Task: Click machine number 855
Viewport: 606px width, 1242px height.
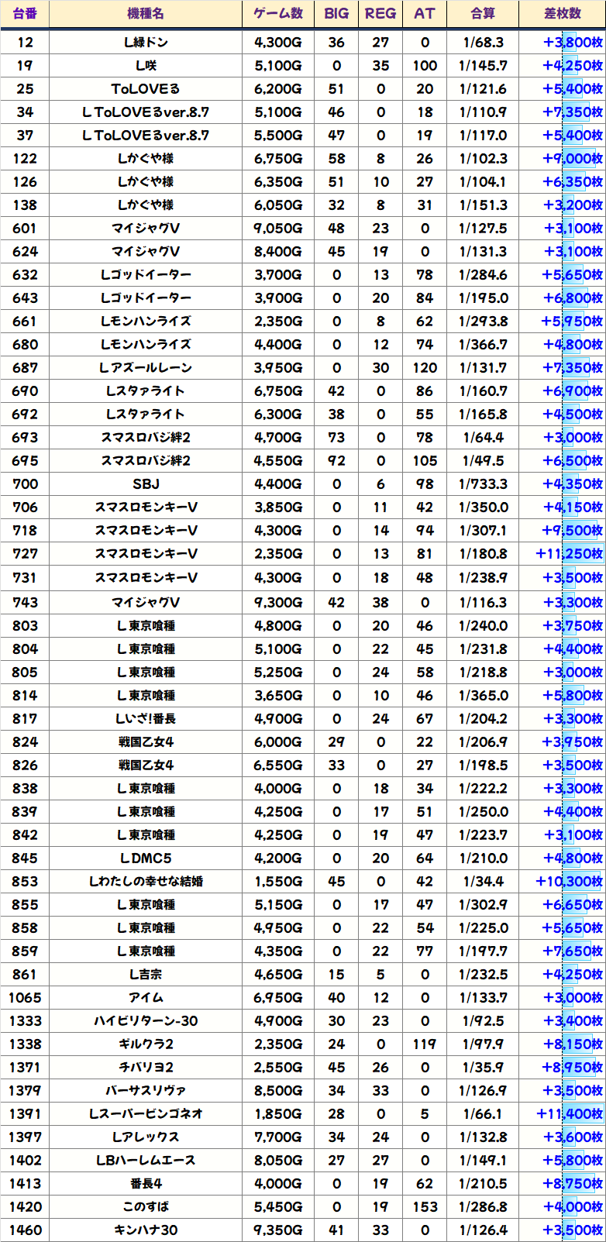Action: 25,904
